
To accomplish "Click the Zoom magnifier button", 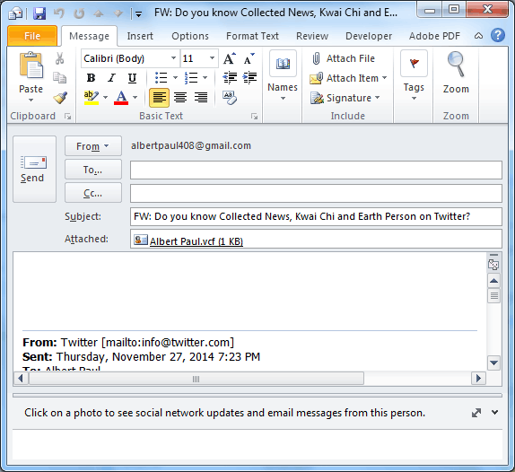I will tap(456, 73).
